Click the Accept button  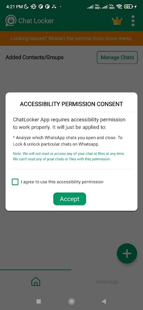click(70, 199)
